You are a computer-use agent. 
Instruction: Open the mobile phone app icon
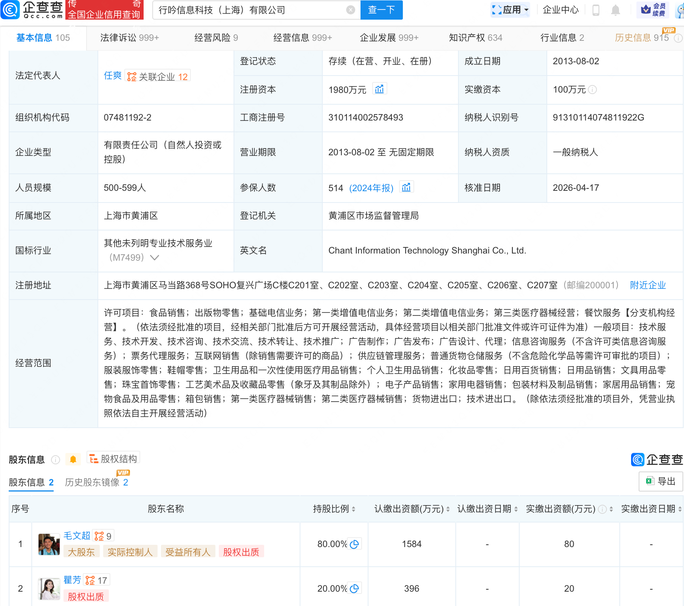tap(596, 10)
